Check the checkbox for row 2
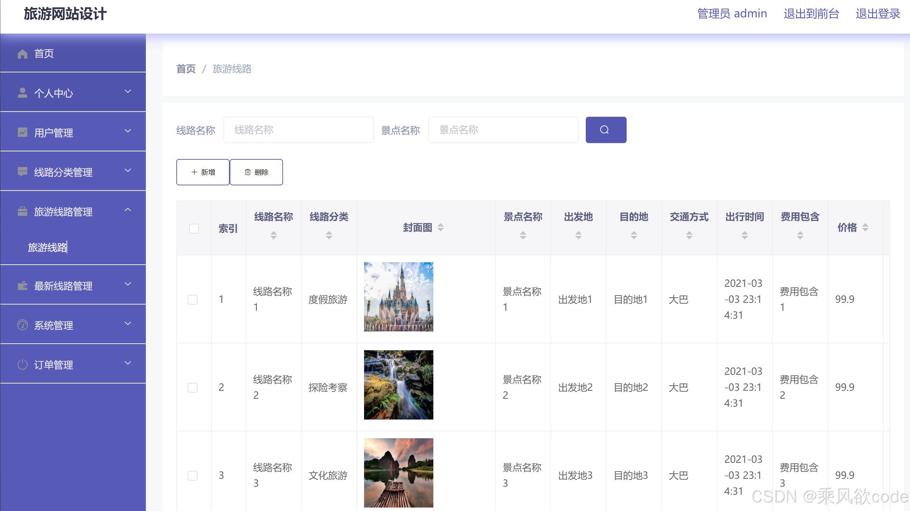Viewport: 910px width, 511px height. (193, 388)
